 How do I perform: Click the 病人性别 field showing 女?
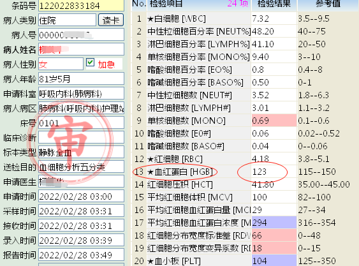click(x=61, y=64)
